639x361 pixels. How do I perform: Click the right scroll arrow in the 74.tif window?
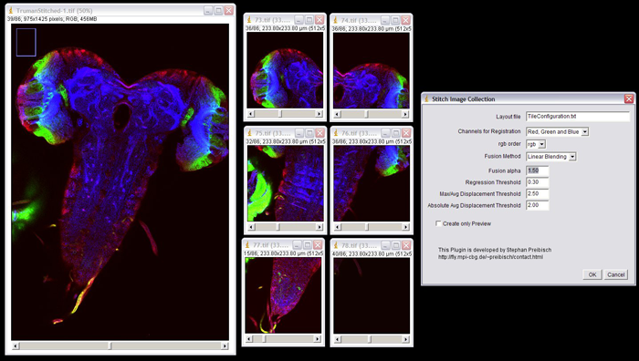coord(405,114)
